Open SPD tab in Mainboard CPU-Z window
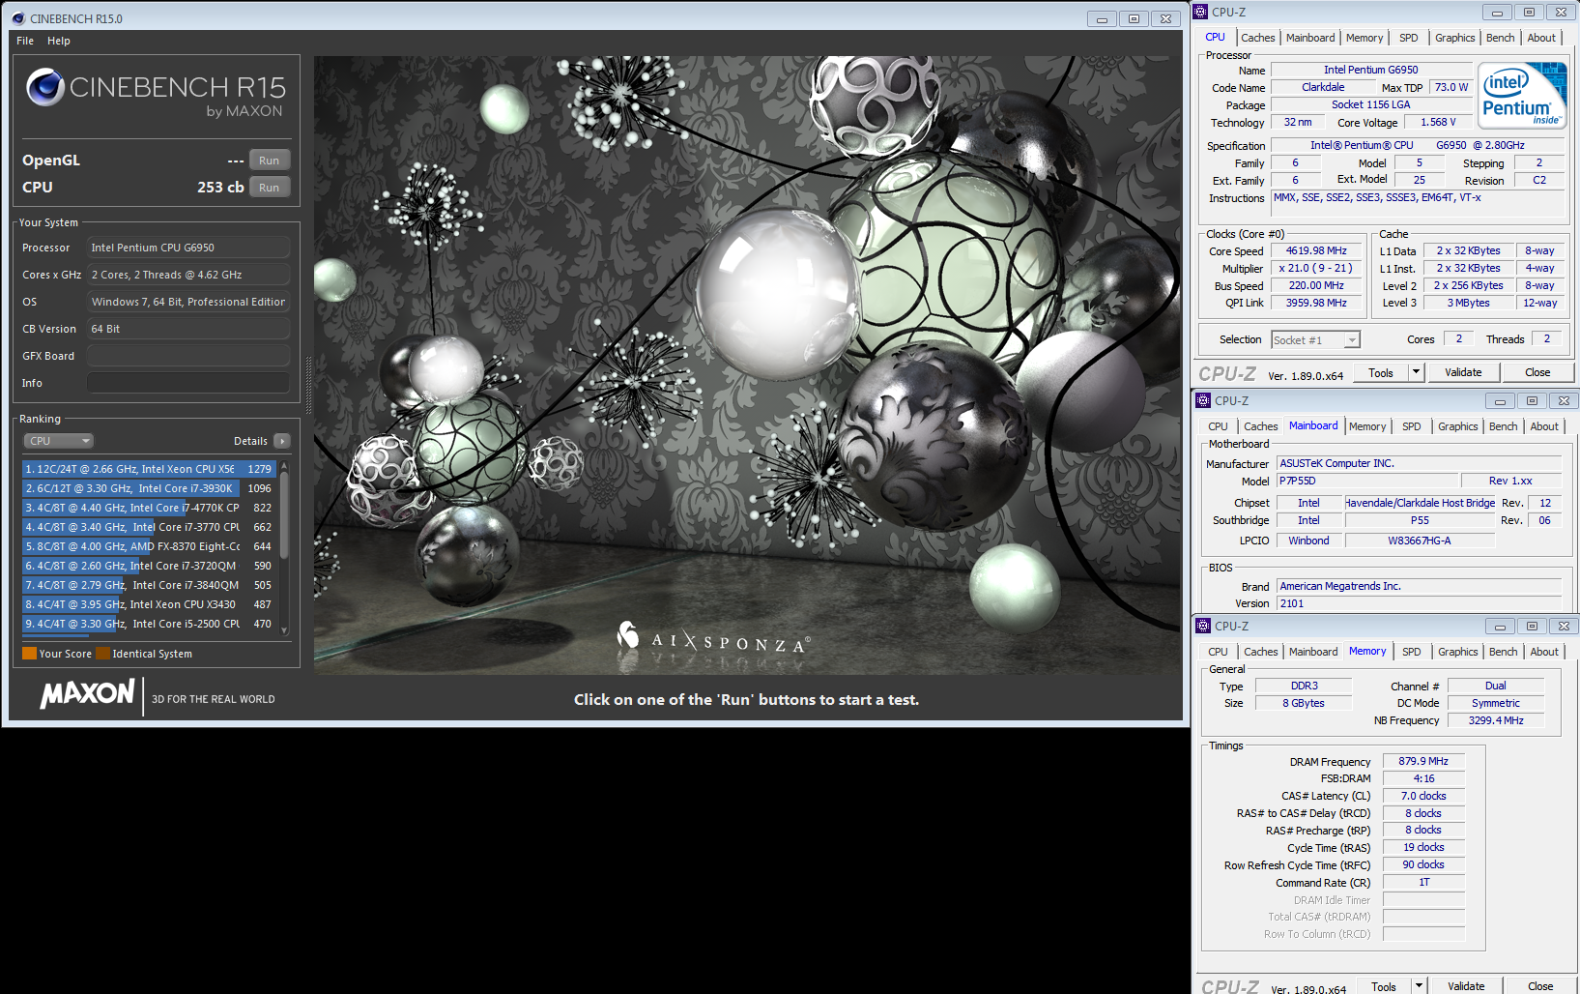The height and width of the screenshot is (994, 1580). coord(1412,426)
